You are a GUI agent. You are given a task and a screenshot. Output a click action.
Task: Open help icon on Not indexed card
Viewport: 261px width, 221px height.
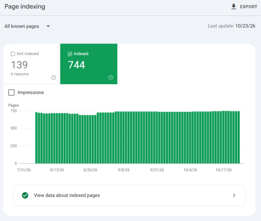54,78
